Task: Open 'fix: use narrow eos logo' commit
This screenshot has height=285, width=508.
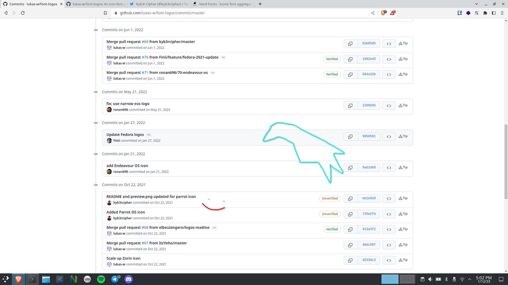Action: [128, 103]
